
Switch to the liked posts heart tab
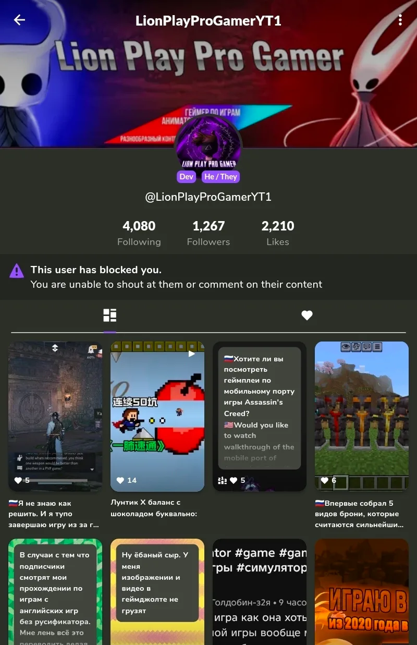(307, 315)
